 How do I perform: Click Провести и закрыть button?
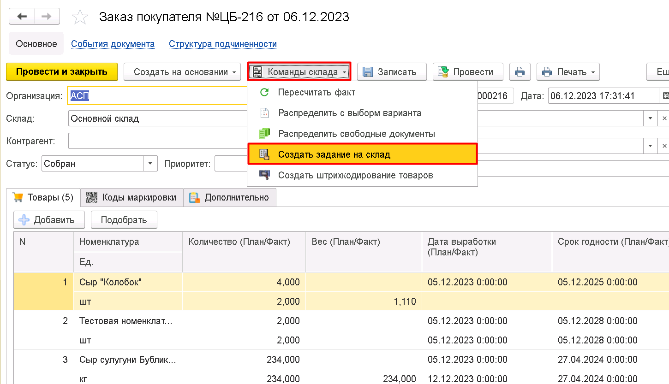(x=62, y=72)
